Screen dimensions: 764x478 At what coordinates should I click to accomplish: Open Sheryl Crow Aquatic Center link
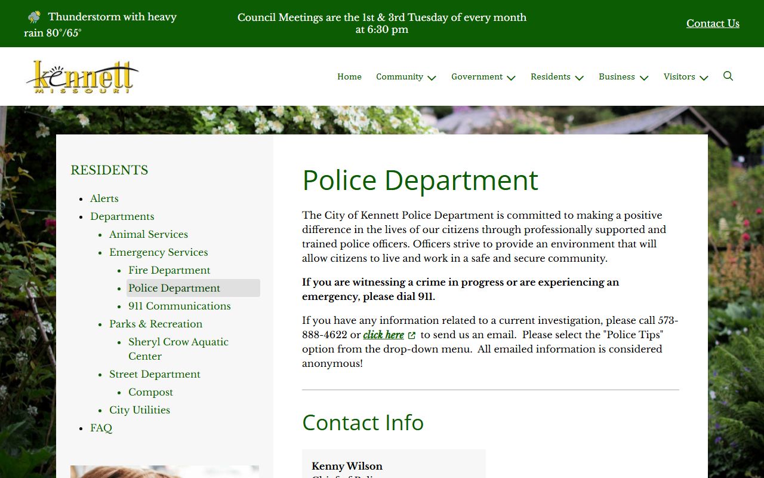pos(178,349)
